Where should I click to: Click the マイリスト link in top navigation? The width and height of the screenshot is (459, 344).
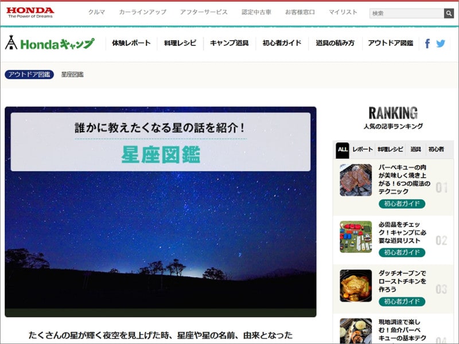[x=342, y=10]
